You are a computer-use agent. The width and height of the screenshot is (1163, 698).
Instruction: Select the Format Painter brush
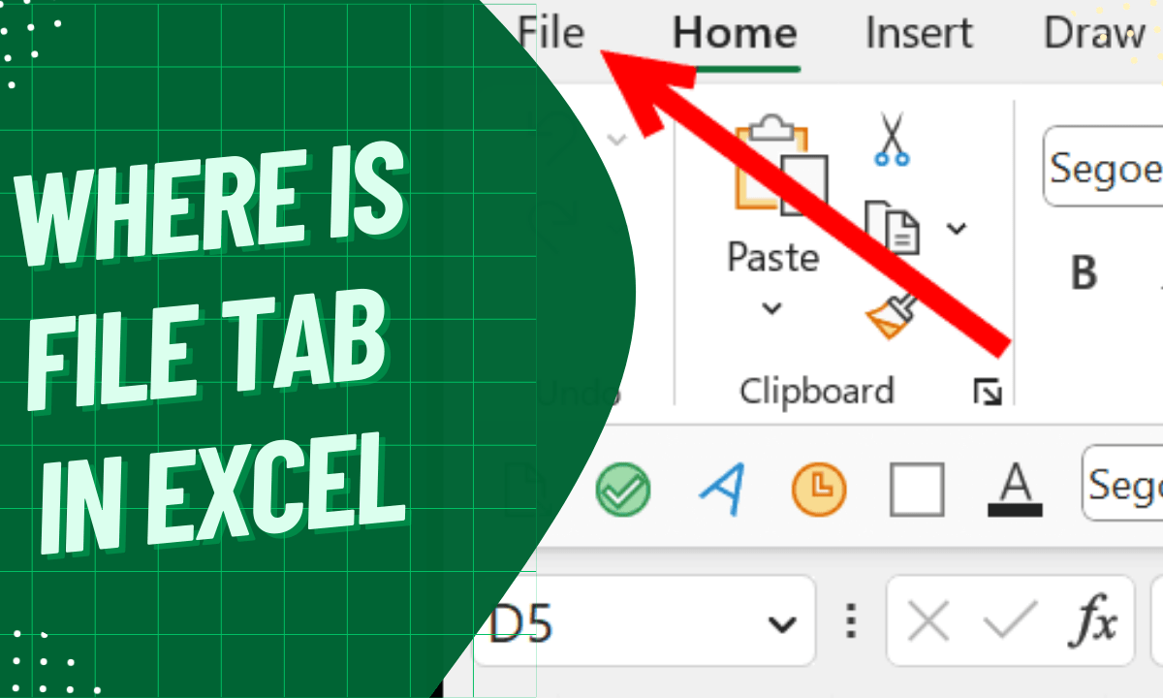(x=891, y=315)
